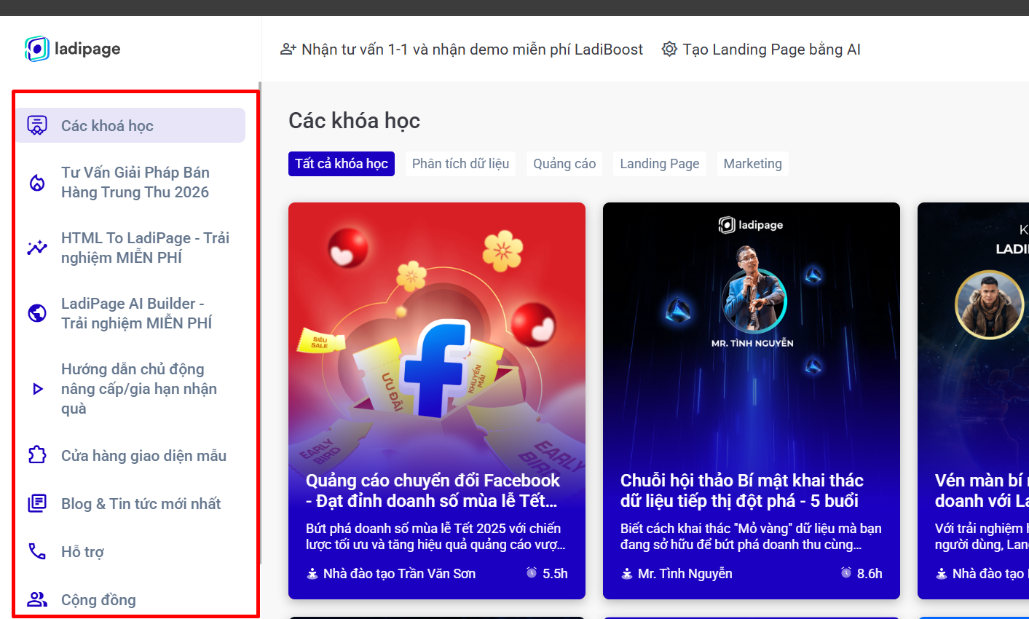The width and height of the screenshot is (1029, 619).
Task: Click Nhận tư vấn 1-1 và nhận demo LadiBoost
Action: pyautogui.click(x=462, y=50)
